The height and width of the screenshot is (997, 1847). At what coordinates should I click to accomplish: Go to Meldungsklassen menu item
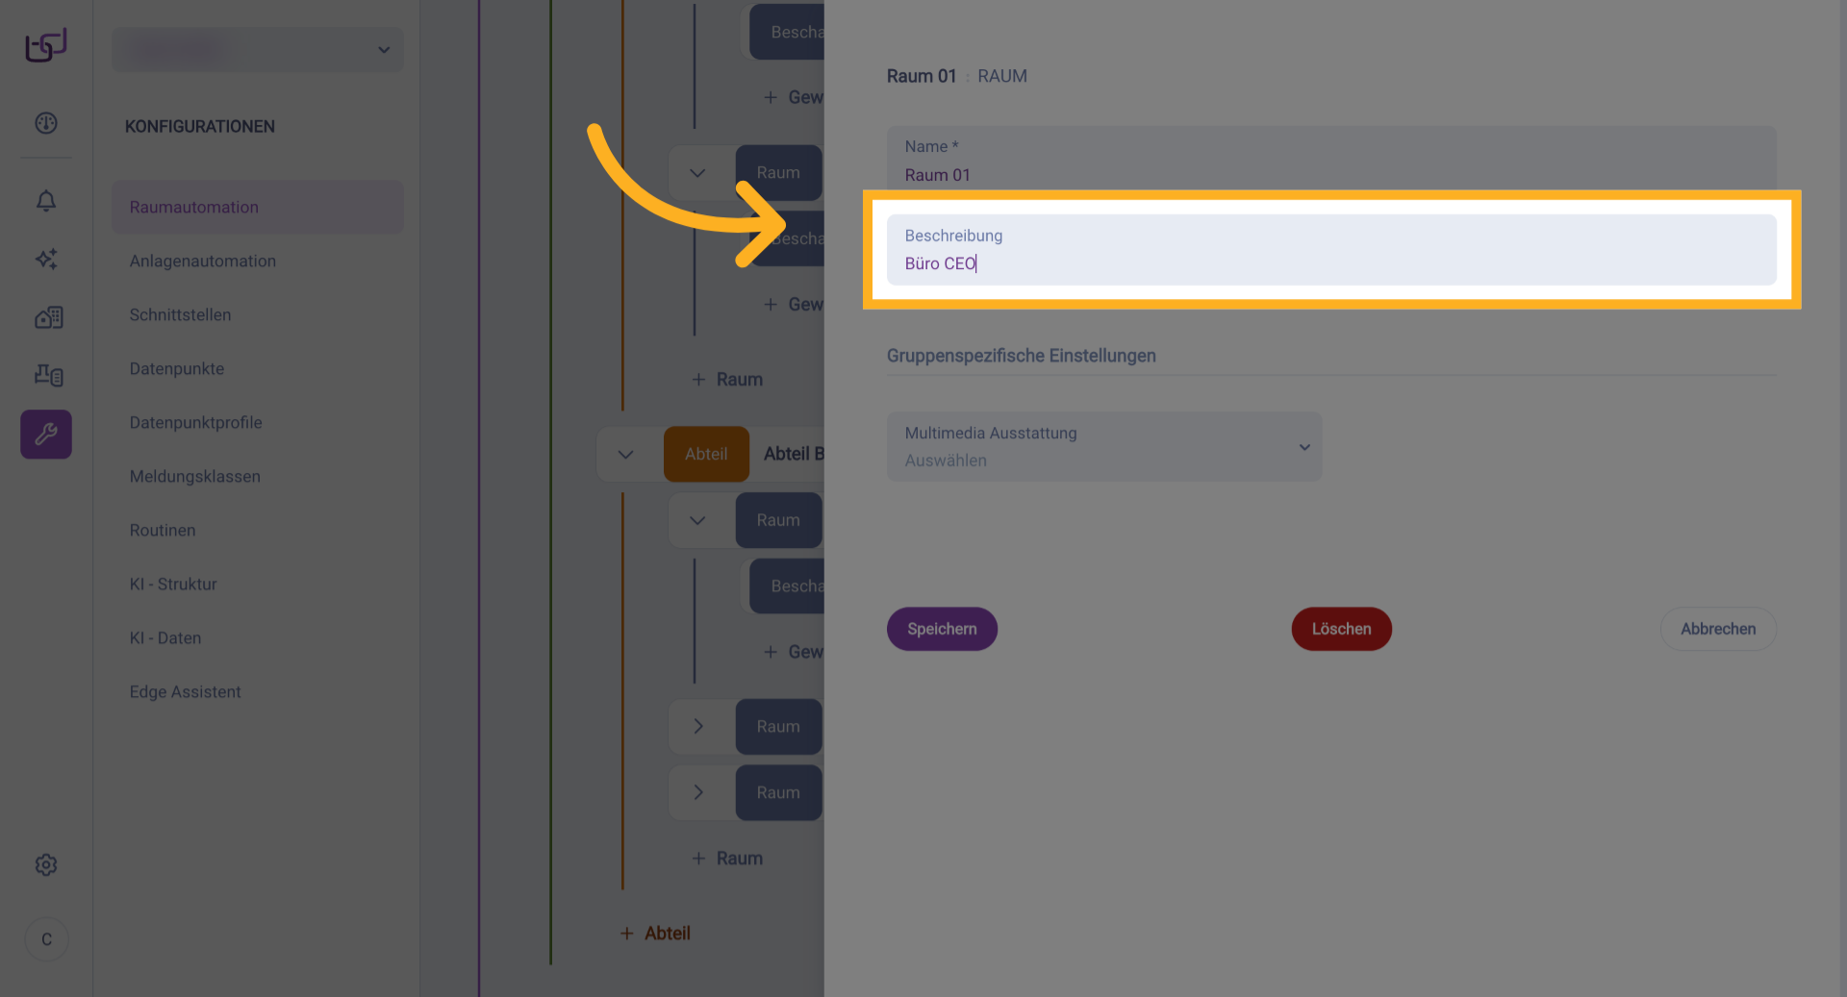(195, 477)
